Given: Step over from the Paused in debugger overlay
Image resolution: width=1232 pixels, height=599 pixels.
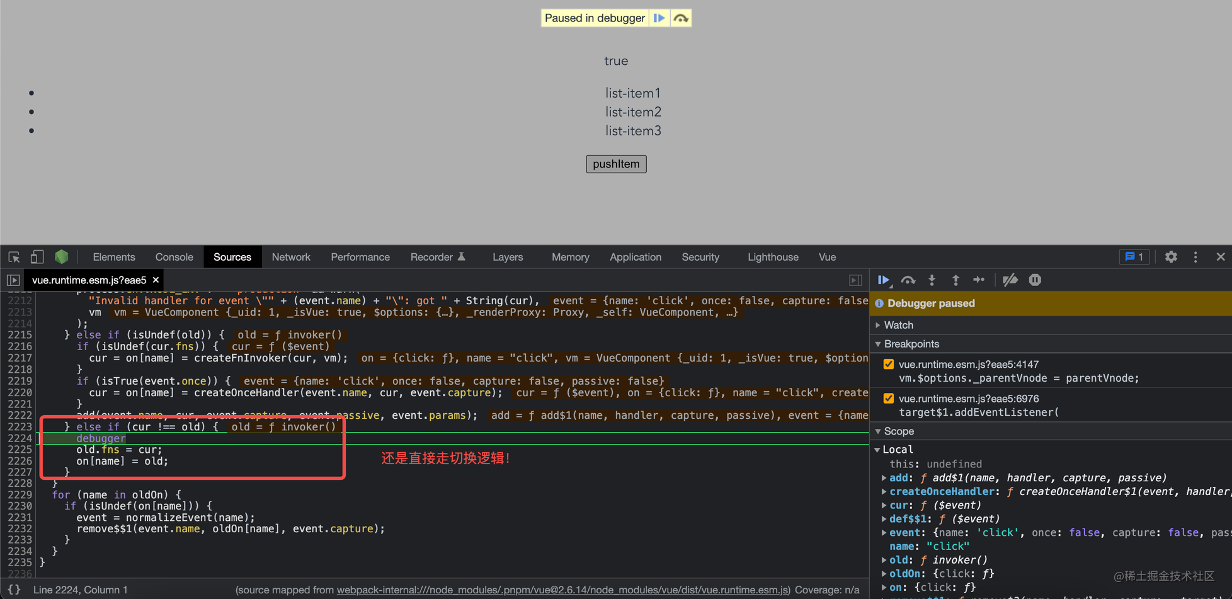Looking at the screenshot, I should pos(681,18).
